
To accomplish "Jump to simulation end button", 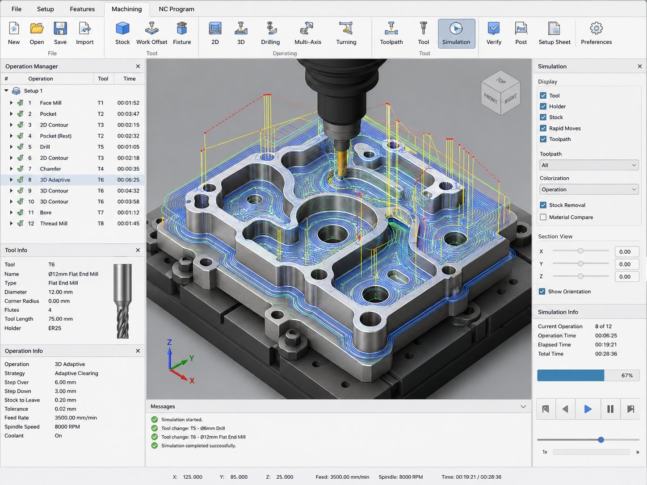I will pos(630,409).
